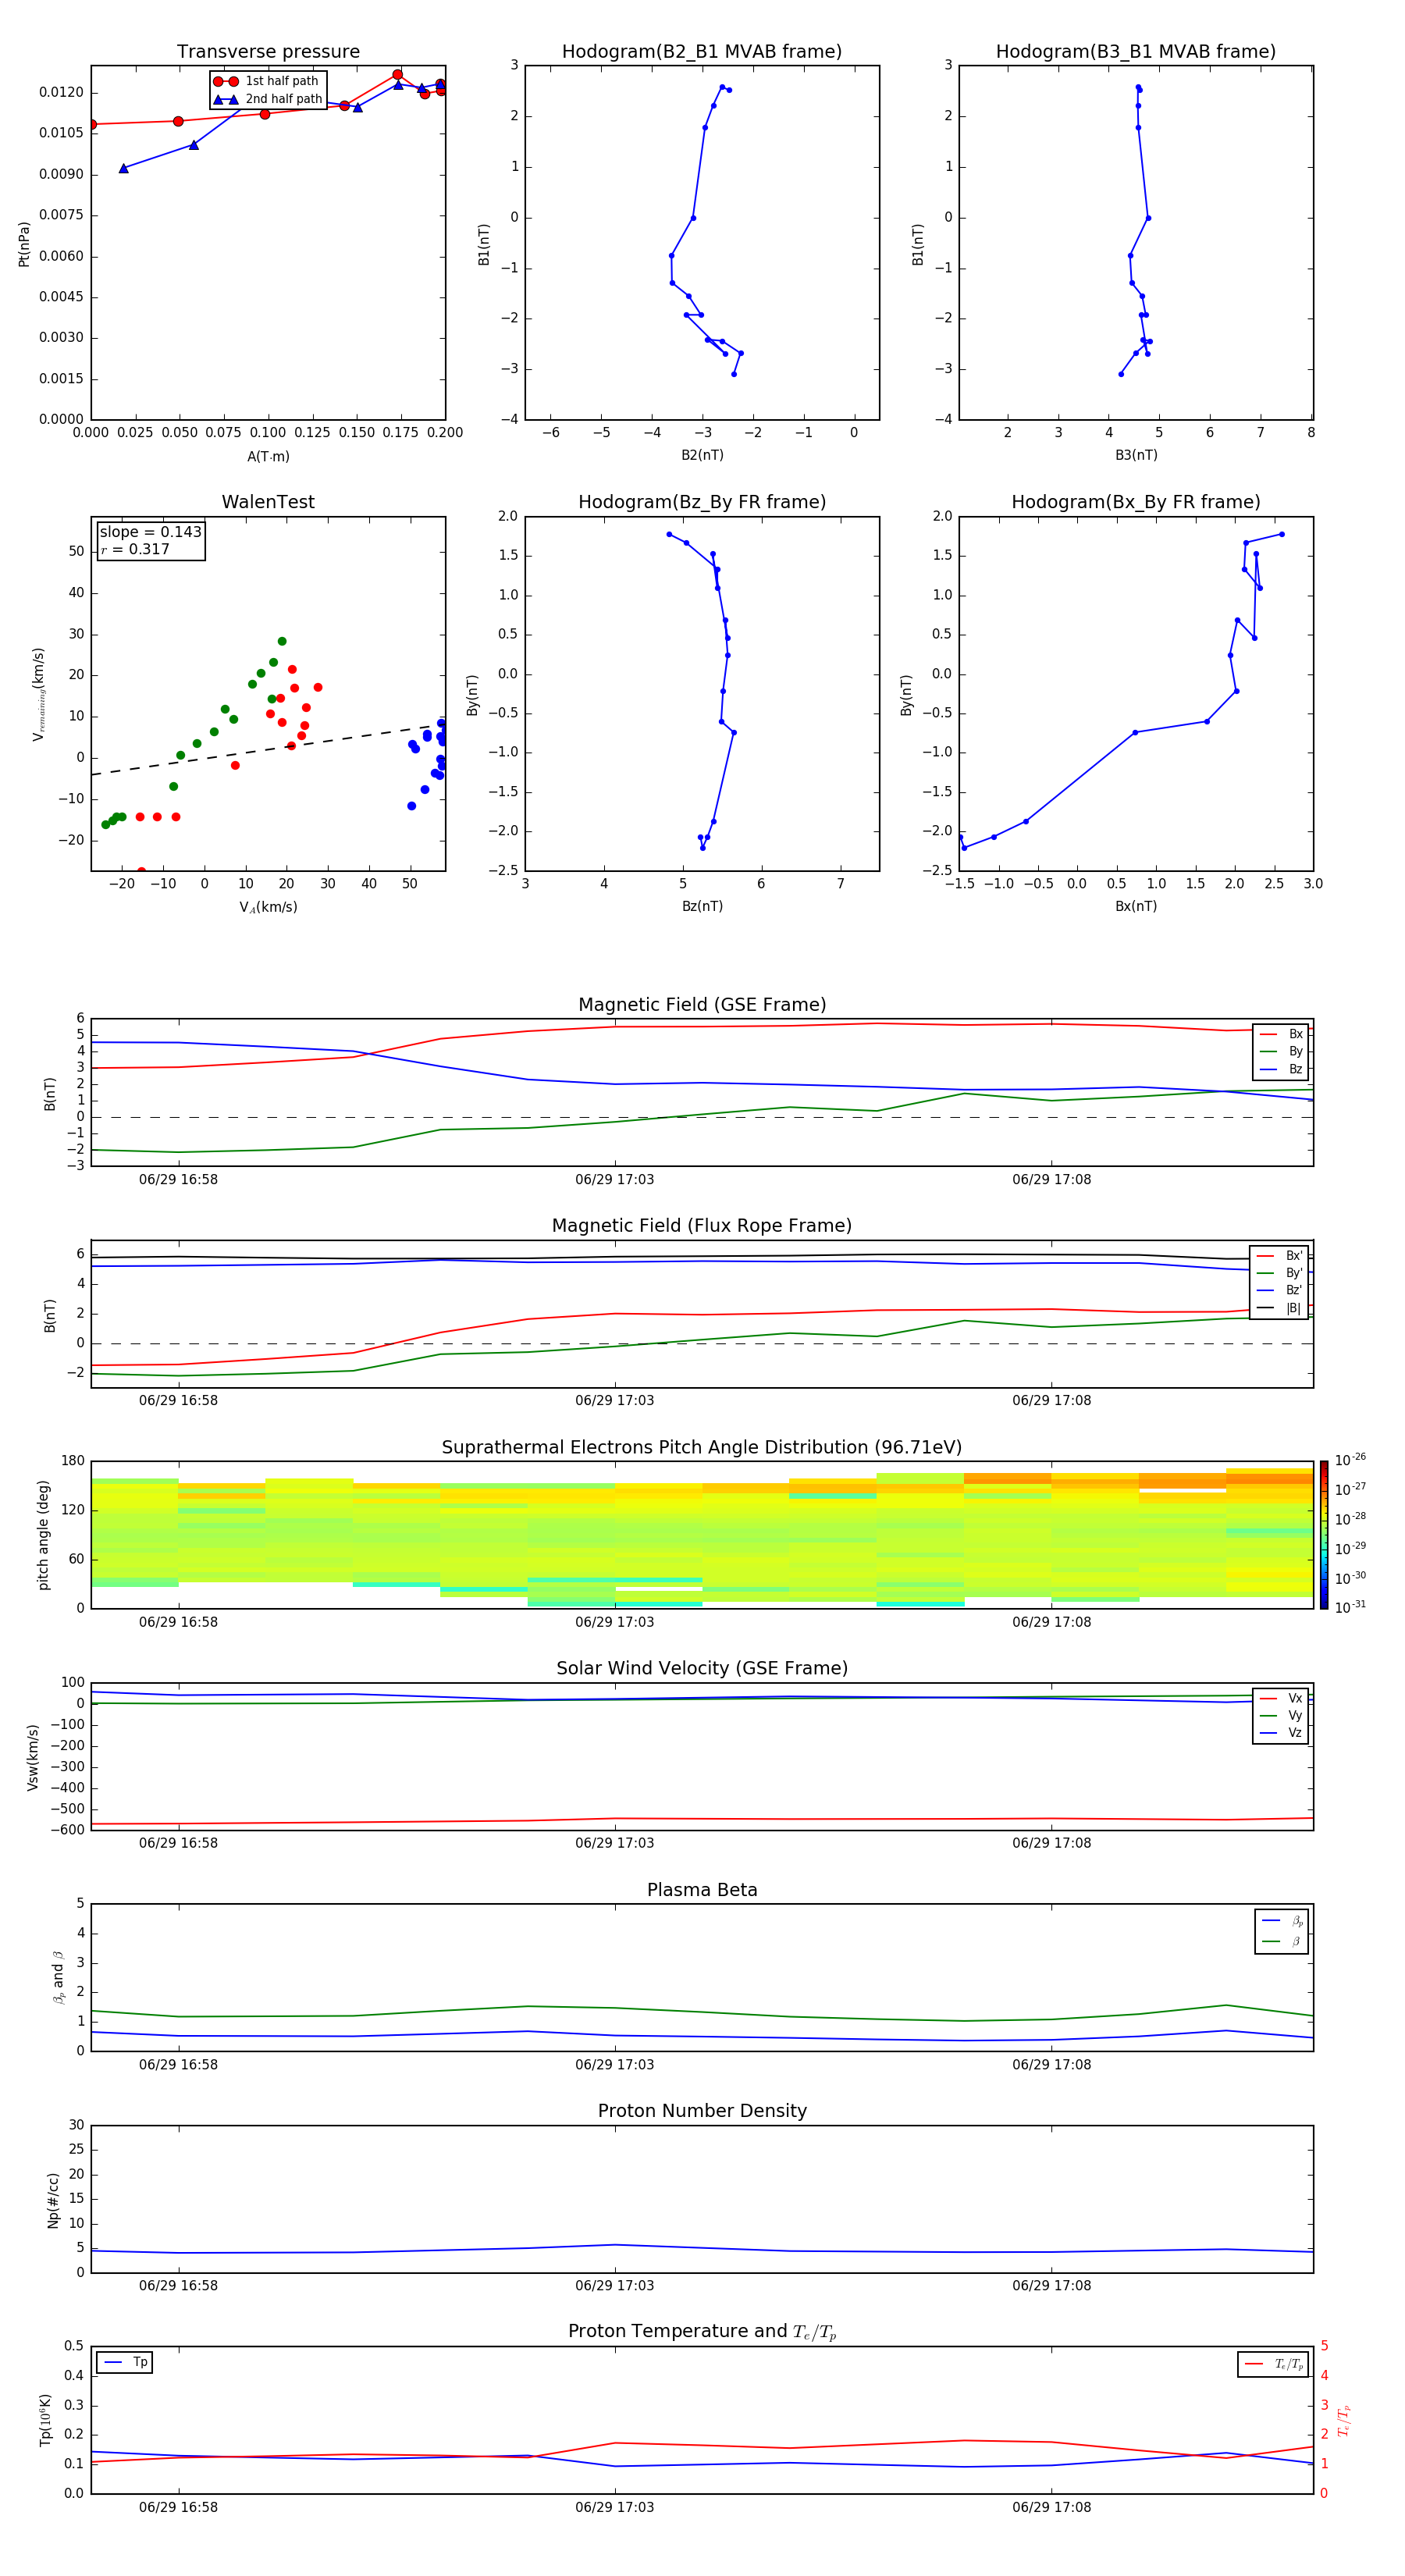This screenshot has height=2576, width=1405.
Task: Click 'Vx' in the solar wind legend
Action: (x=1282, y=1698)
